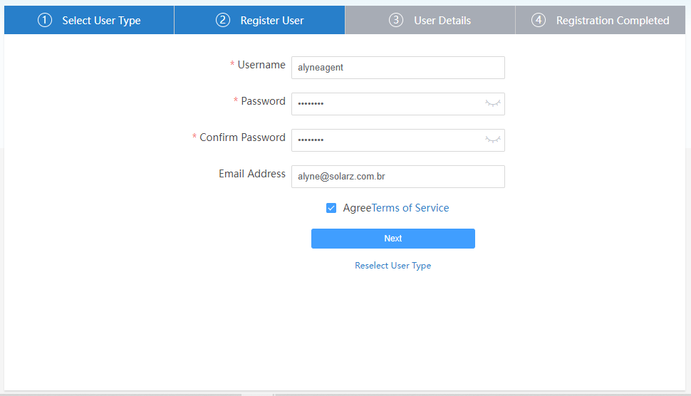Click the Password field label

tap(263, 101)
